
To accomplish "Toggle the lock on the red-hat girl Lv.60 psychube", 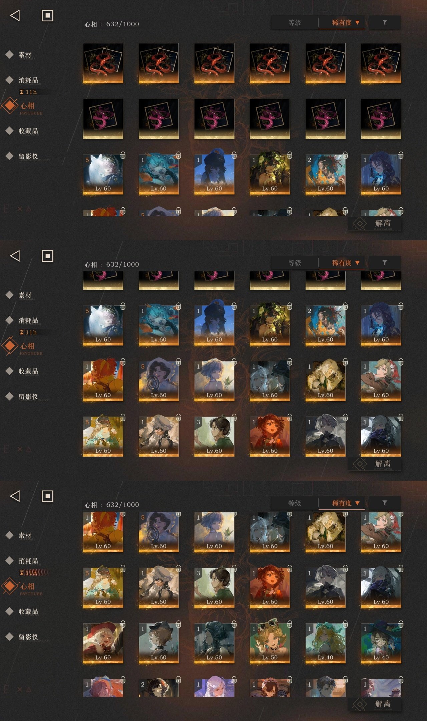I will click(x=123, y=624).
